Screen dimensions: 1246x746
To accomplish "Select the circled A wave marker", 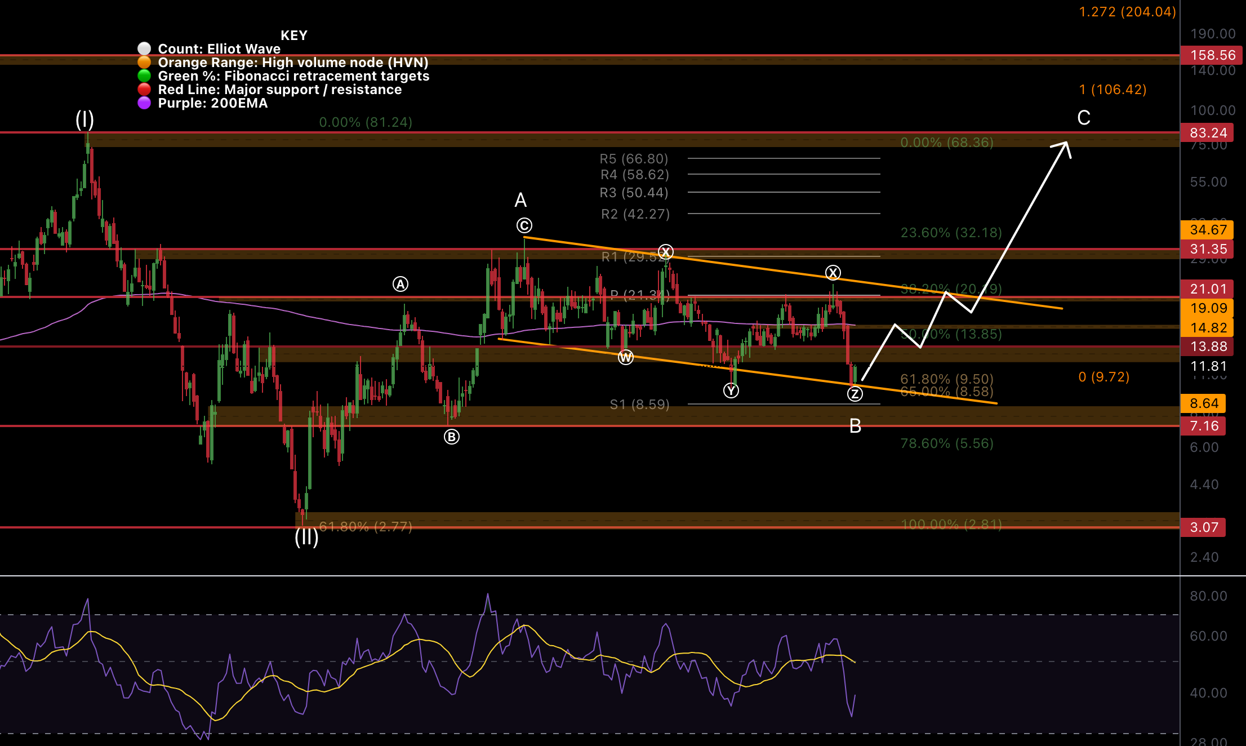I will tap(400, 285).
